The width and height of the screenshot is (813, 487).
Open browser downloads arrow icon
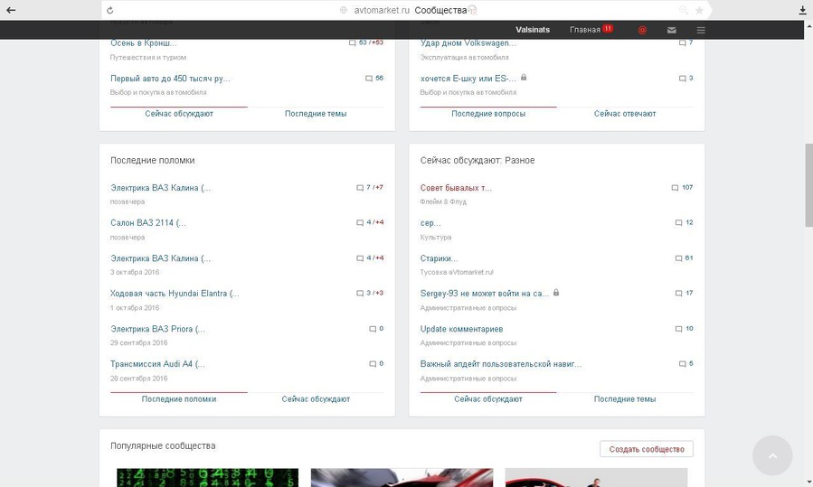(803, 10)
